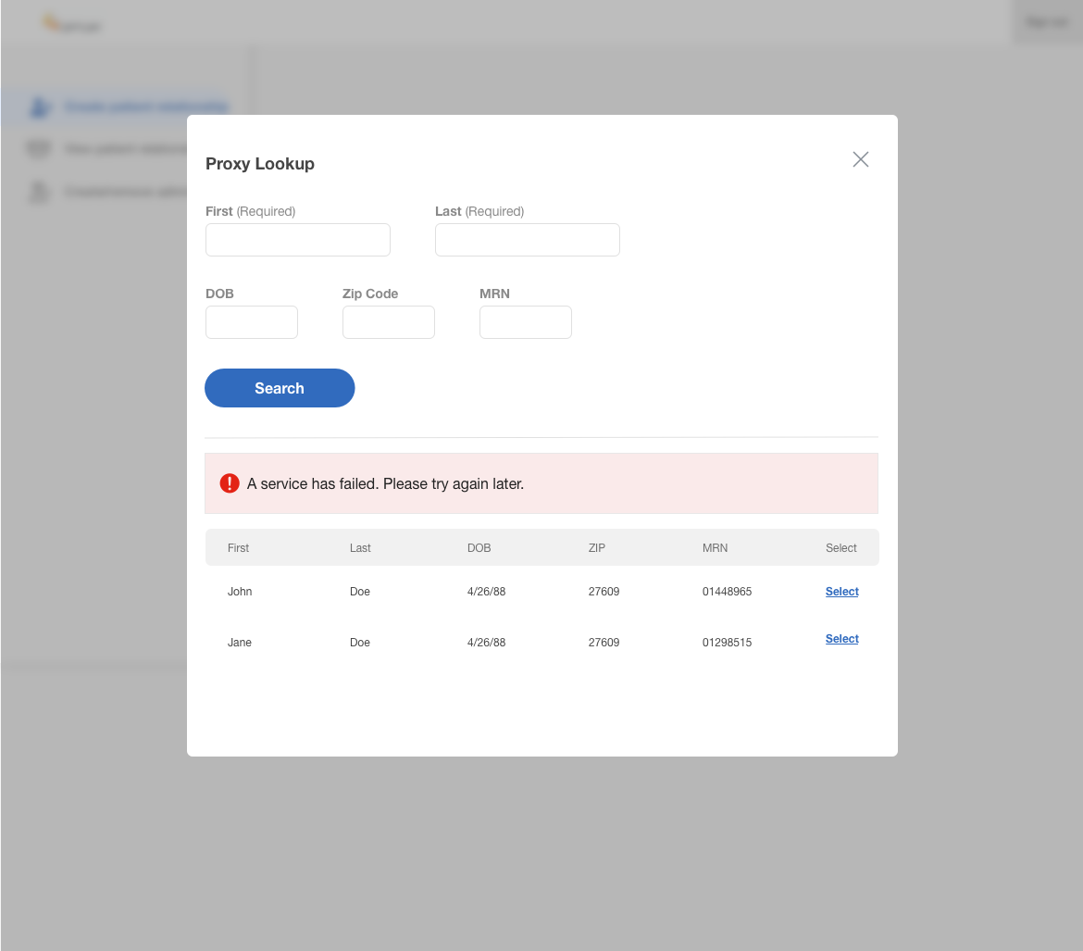
Task: Close the Proxy Lookup dialog
Action: (x=860, y=159)
